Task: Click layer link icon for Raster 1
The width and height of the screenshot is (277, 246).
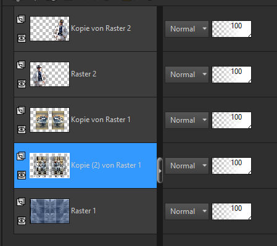Action: [x=21, y=202]
